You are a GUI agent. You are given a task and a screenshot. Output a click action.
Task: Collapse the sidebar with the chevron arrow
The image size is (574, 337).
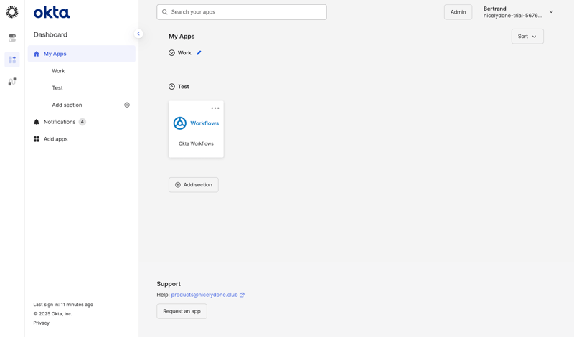click(138, 34)
